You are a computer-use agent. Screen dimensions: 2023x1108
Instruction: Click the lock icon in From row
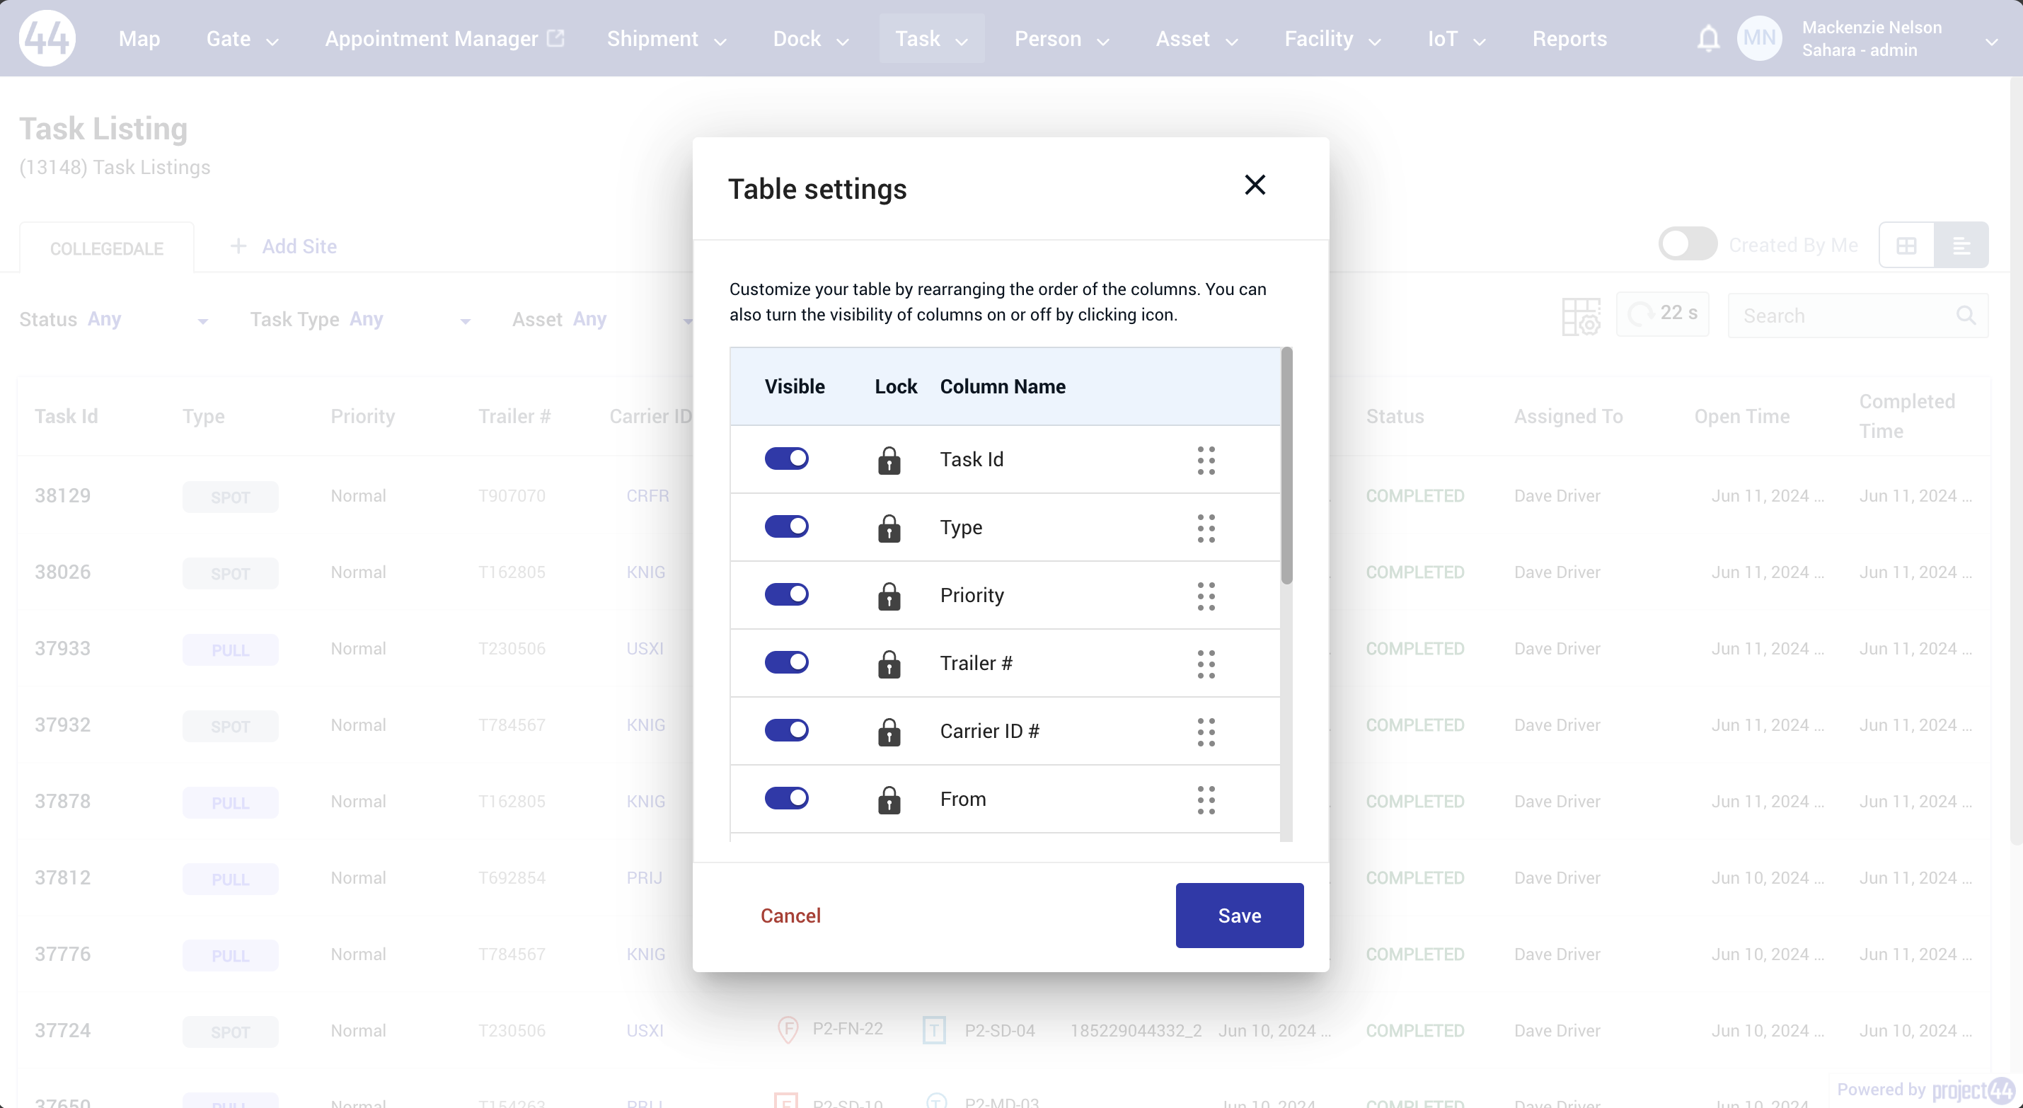click(889, 800)
